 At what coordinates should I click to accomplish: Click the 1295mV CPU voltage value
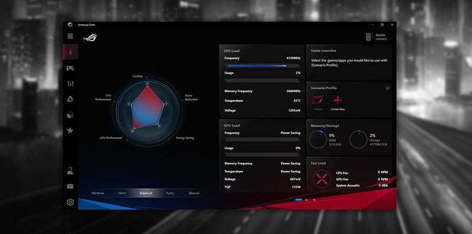[x=294, y=110]
